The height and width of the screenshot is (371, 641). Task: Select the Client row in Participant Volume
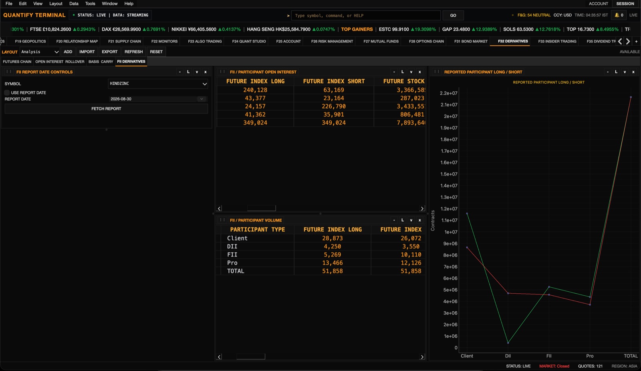(320, 238)
